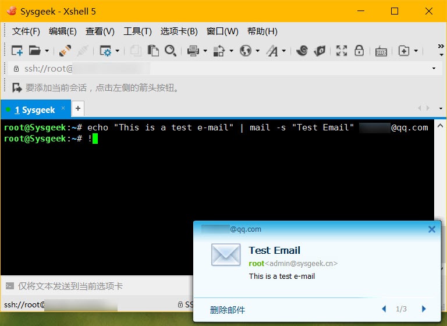Screen dimensions: 447x326
Task: Expand the Open session dropdown arrow
Action: click(x=47, y=51)
